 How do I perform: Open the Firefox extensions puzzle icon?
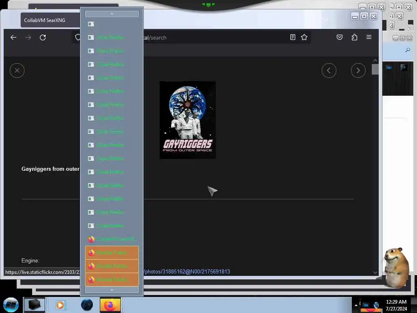tap(354, 37)
